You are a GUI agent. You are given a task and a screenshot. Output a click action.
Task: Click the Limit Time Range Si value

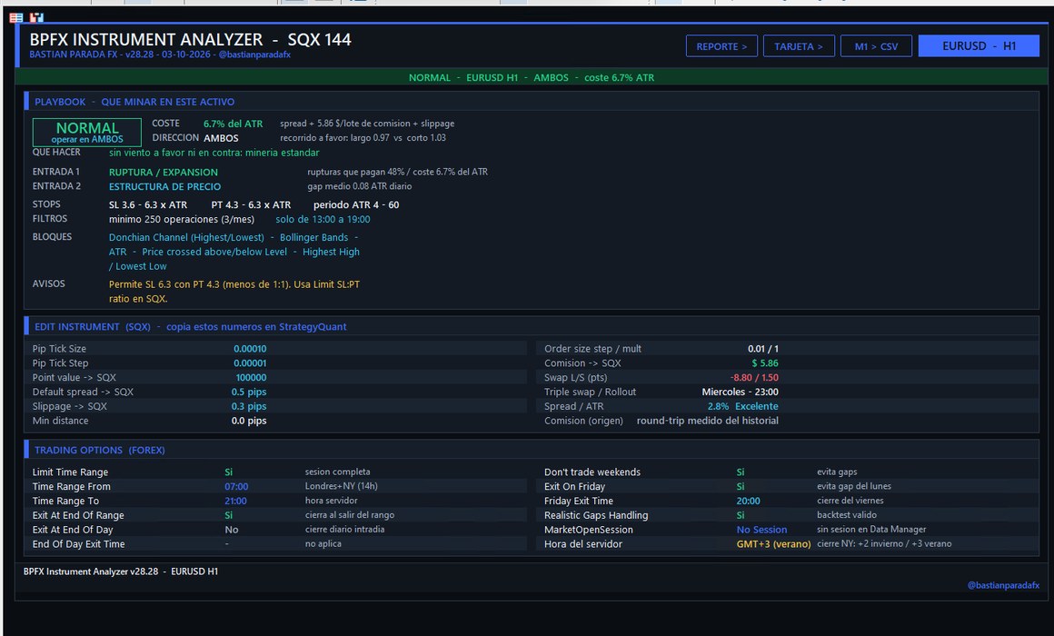pos(229,472)
